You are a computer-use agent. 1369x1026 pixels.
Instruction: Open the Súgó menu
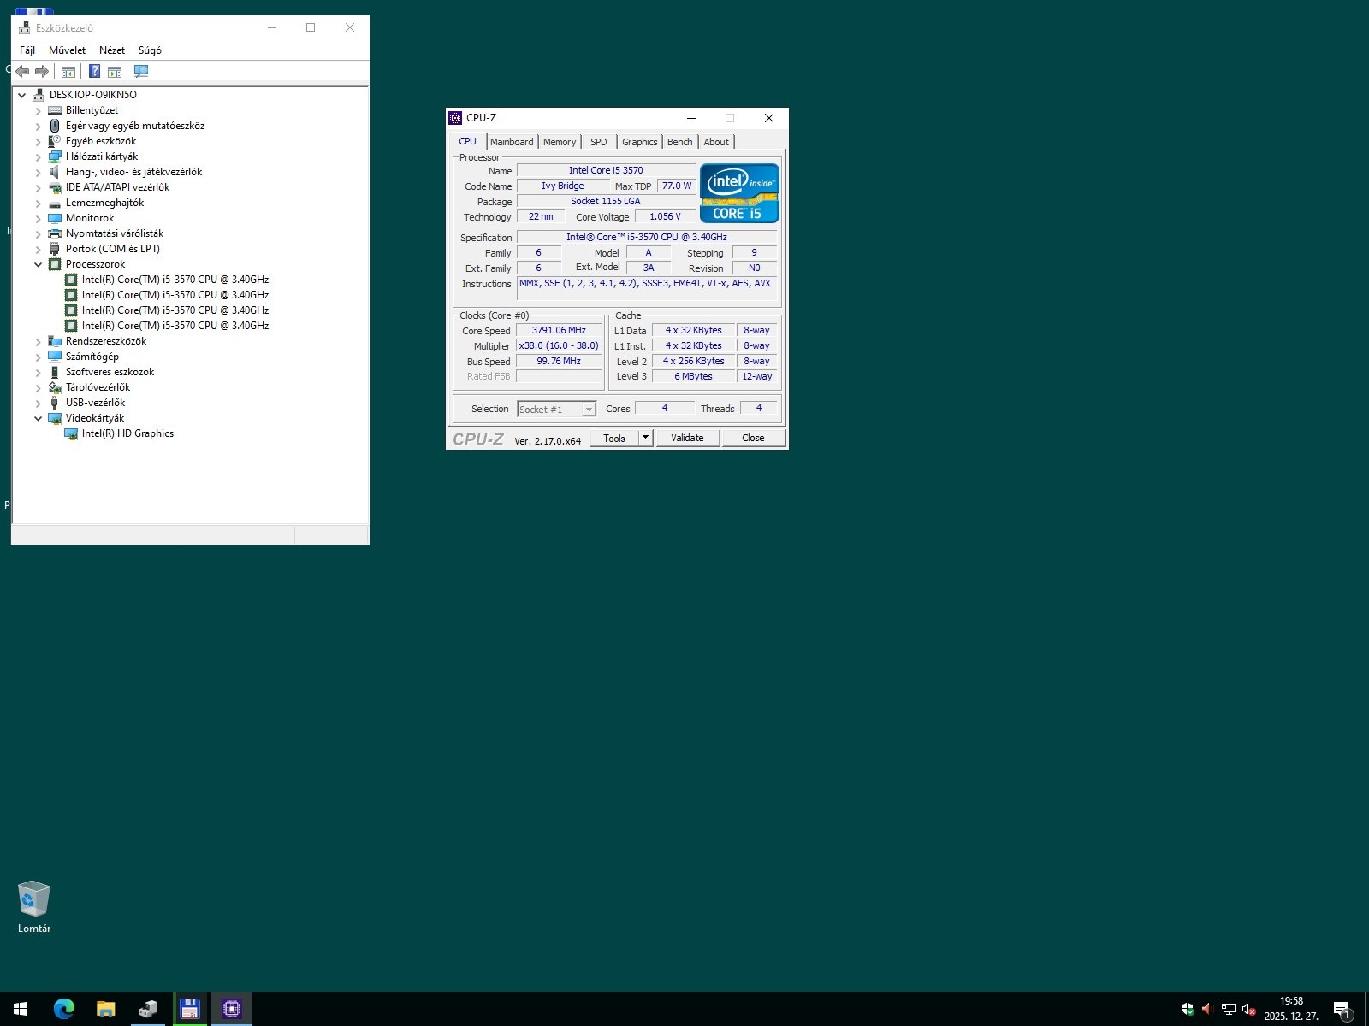tap(150, 50)
